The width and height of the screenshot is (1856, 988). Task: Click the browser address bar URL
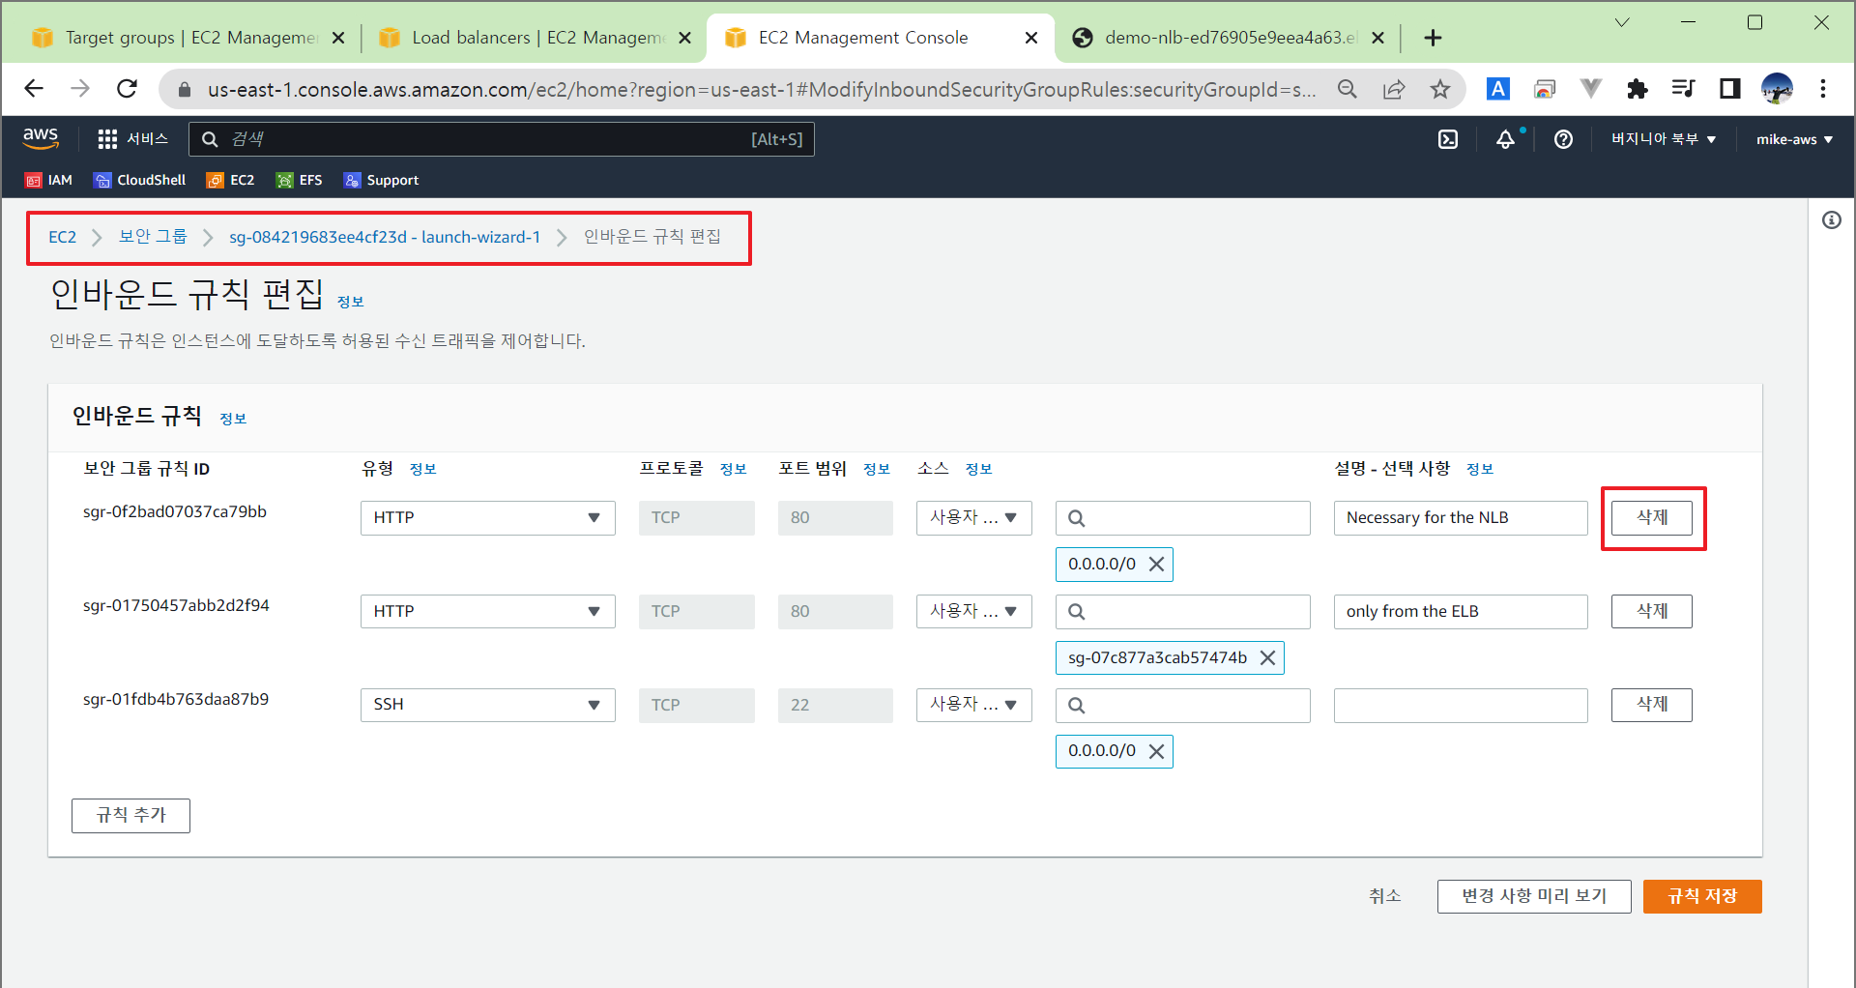point(762,89)
